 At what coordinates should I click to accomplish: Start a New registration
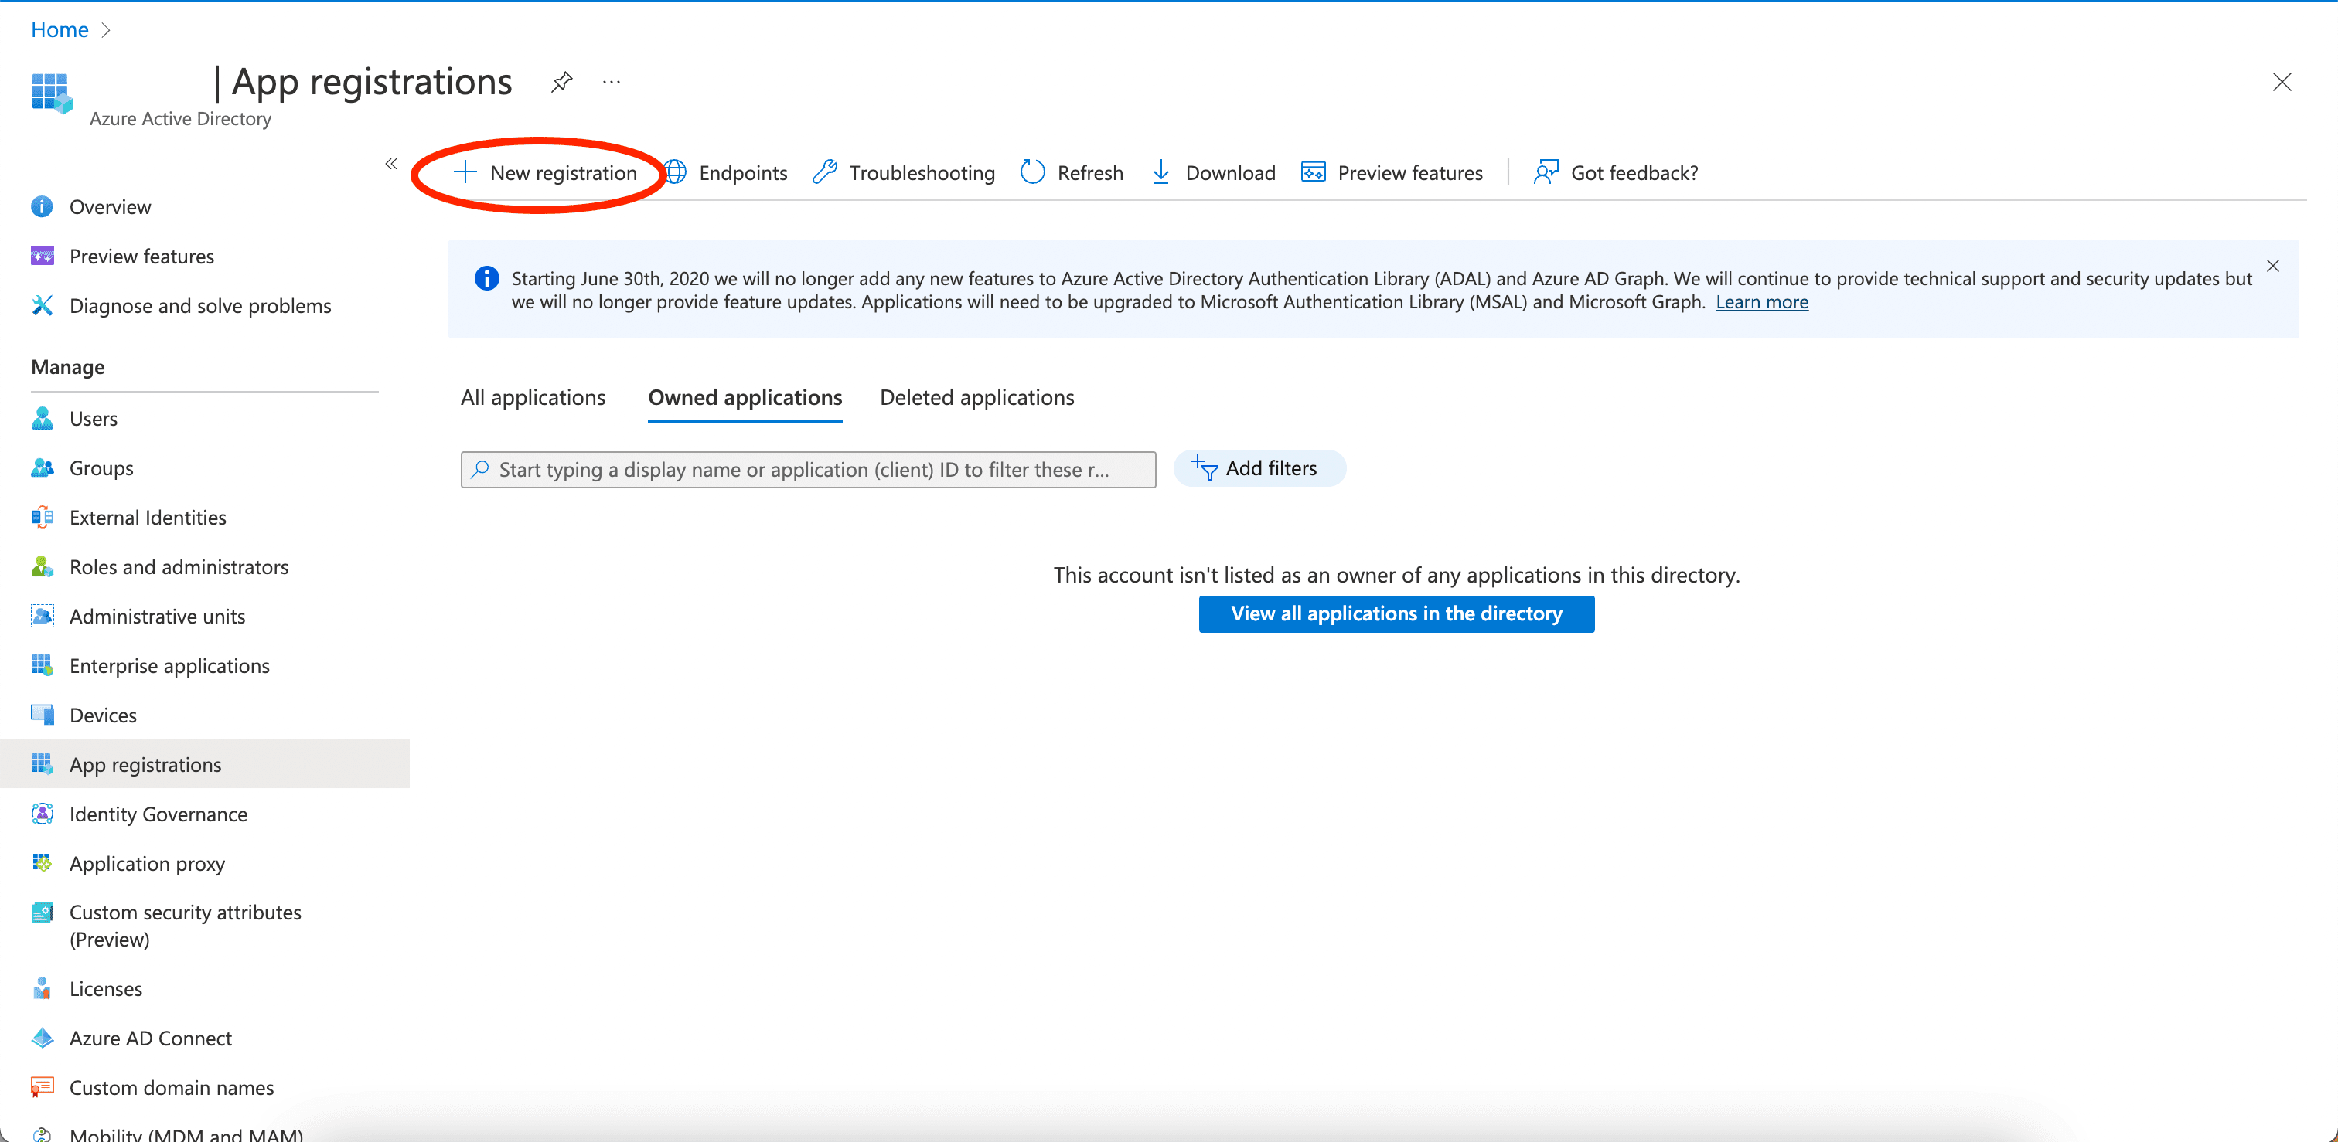pyautogui.click(x=546, y=172)
